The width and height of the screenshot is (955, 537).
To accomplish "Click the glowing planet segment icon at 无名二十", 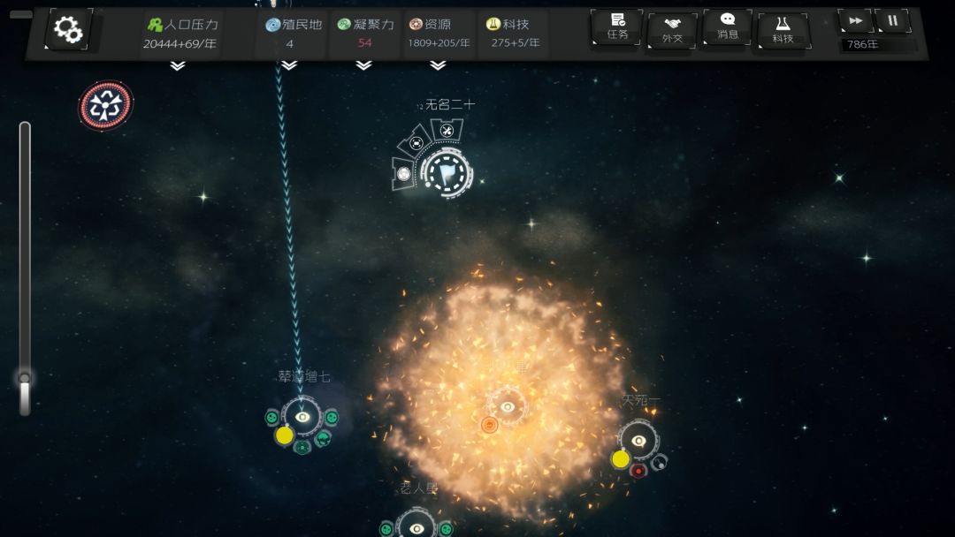I will point(403,174).
